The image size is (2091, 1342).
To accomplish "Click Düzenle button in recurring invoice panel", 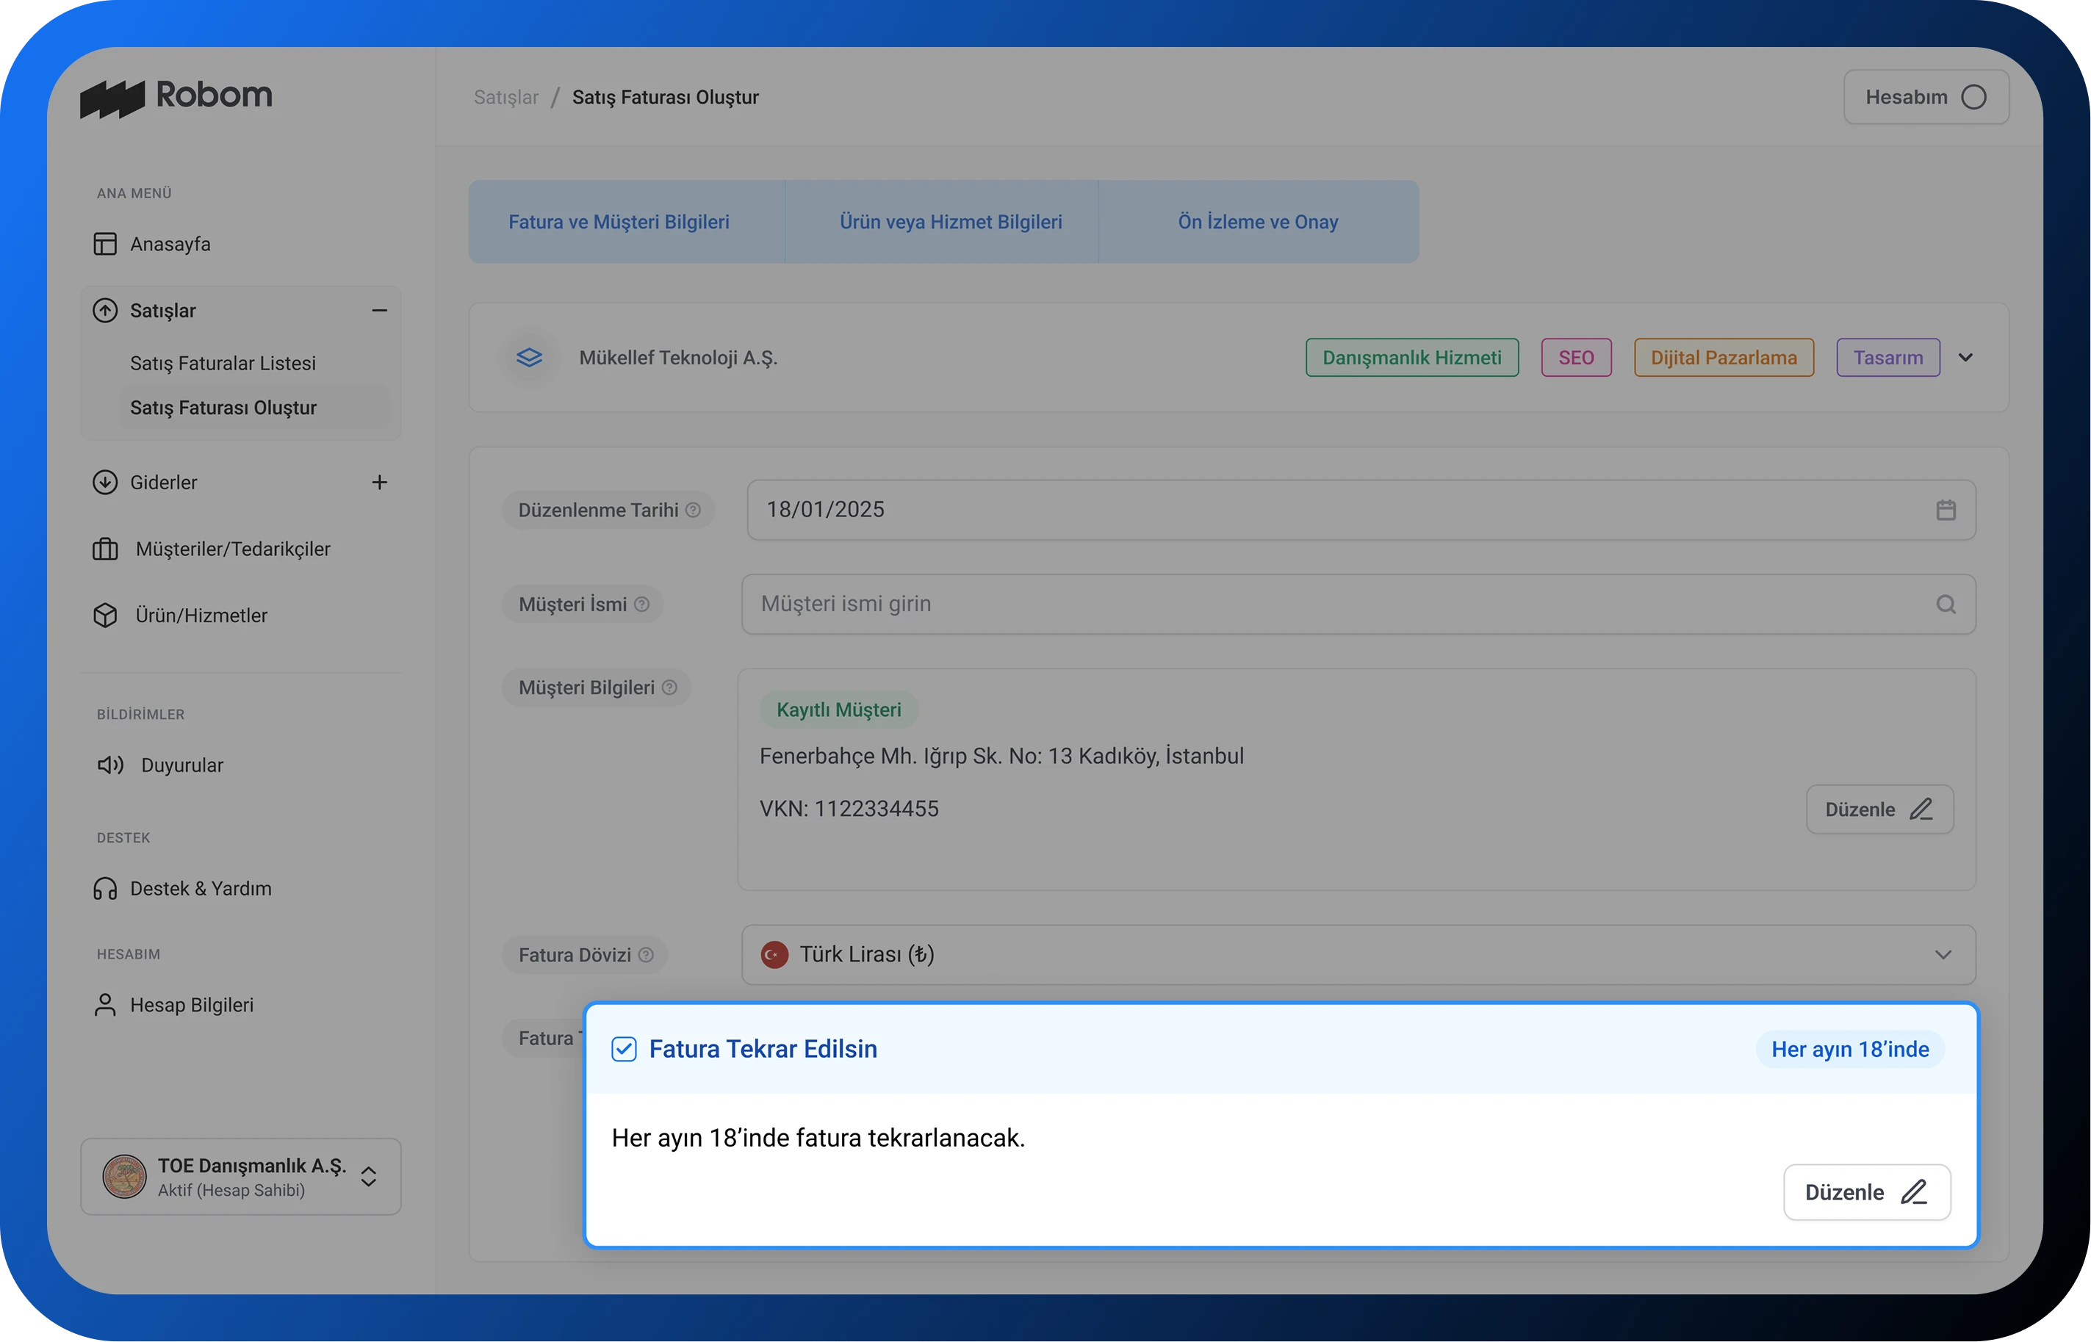I will pyautogui.click(x=1866, y=1192).
